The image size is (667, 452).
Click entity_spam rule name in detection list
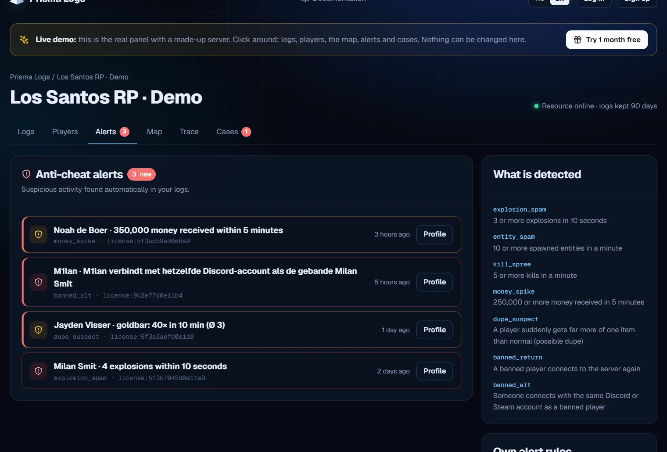514,237
